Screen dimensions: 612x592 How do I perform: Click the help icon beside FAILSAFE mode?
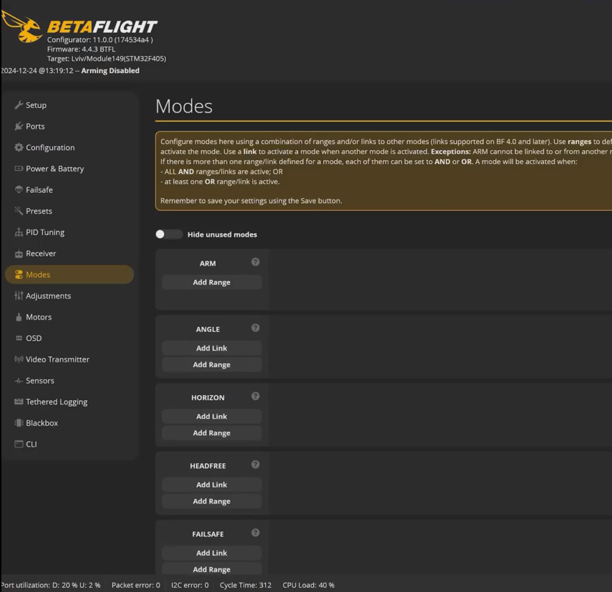256,533
